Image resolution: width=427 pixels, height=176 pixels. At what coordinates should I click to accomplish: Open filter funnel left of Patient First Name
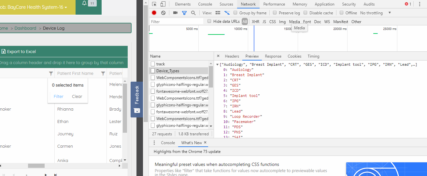[50, 74]
